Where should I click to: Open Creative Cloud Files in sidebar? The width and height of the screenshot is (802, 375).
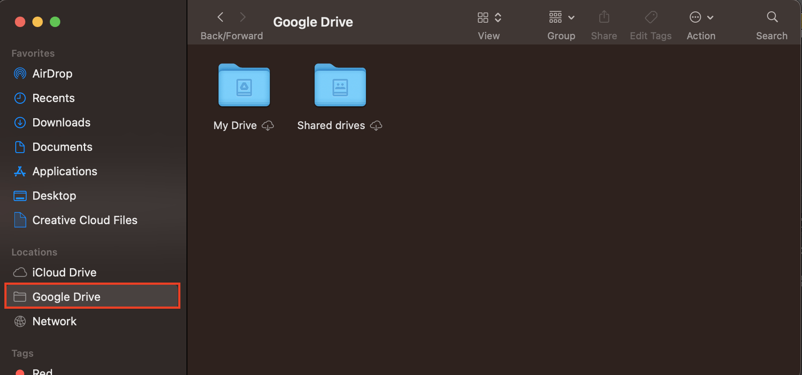(85, 220)
